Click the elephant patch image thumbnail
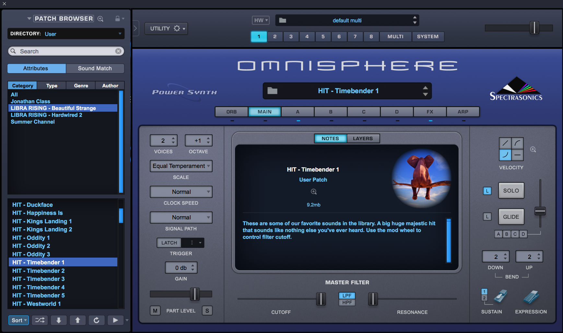This screenshot has width=563, height=333. point(421,179)
